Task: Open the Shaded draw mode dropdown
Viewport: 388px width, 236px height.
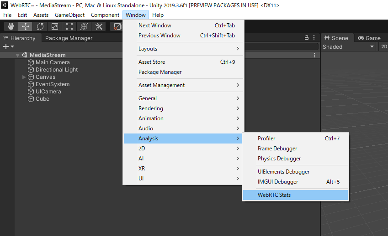Action: pyautogui.click(x=348, y=46)
